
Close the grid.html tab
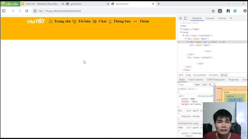tap(108, 4)
